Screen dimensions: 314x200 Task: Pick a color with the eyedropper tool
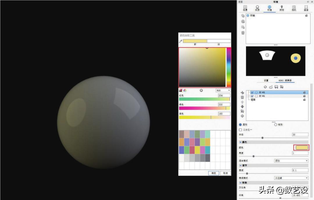pos(180,41)
